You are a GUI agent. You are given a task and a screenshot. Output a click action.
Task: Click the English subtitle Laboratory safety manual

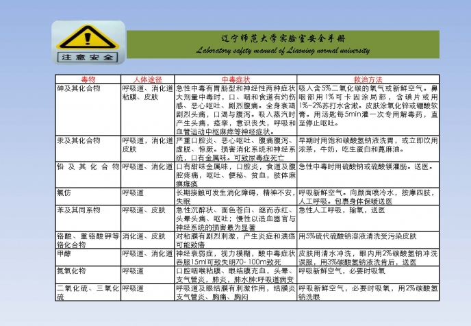pyautogui.click(x=283, y=50)
